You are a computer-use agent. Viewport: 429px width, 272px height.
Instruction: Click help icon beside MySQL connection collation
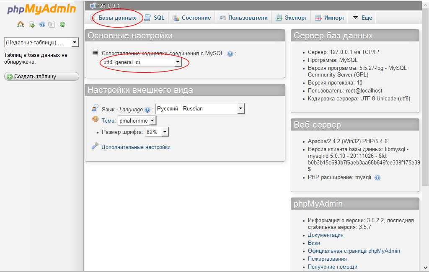point(230,54)
